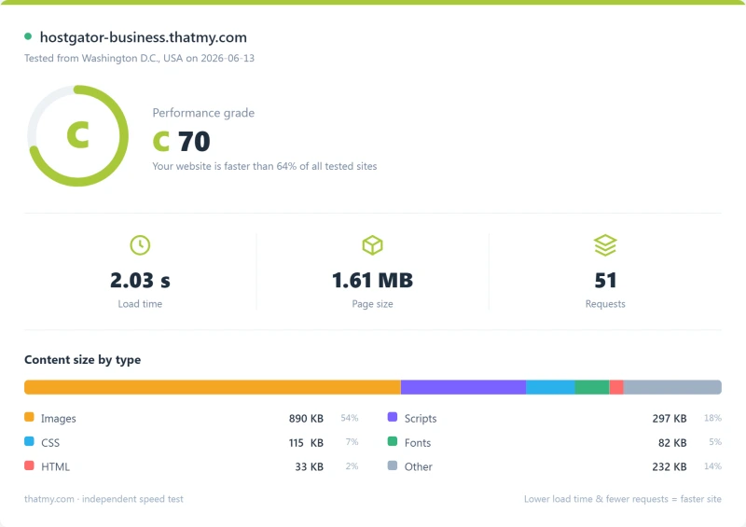Click the orange Images legend swatch
746x527 pixels.
point(29,417)
